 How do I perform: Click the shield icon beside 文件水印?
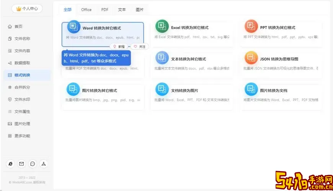pyautogui.click(x=10, y=99)
